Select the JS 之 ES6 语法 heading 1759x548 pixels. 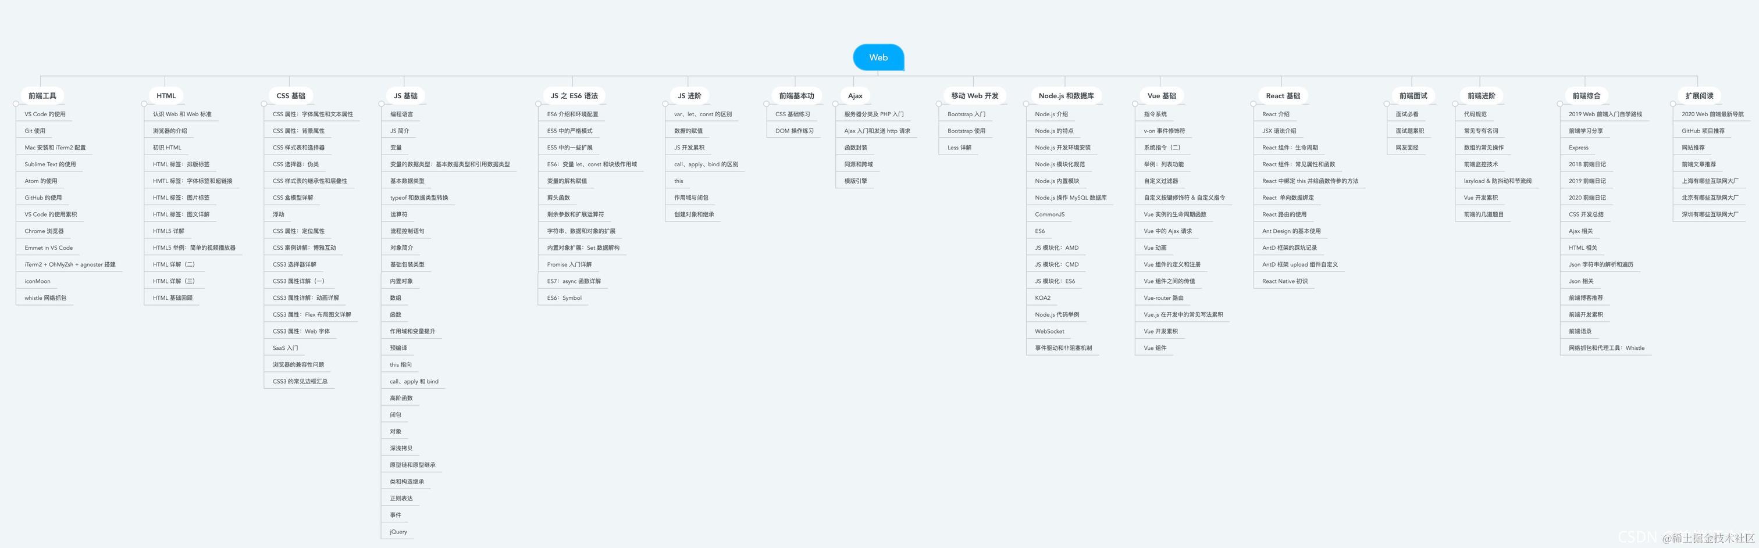pyautogui.click(x=574, y=95)
